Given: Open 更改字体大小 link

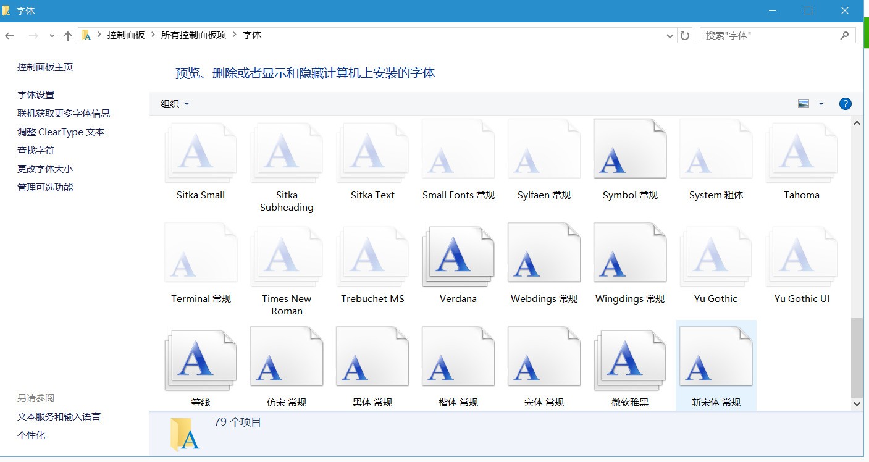Looking at the screenshot, I should tap(45, 169).
